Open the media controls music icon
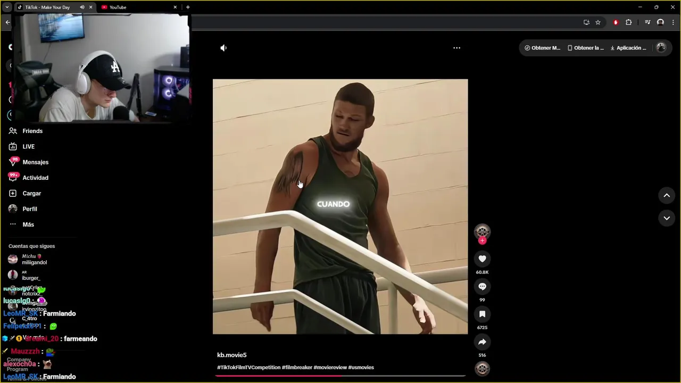Screen dimensions: 681x383 tap(647, 22)
